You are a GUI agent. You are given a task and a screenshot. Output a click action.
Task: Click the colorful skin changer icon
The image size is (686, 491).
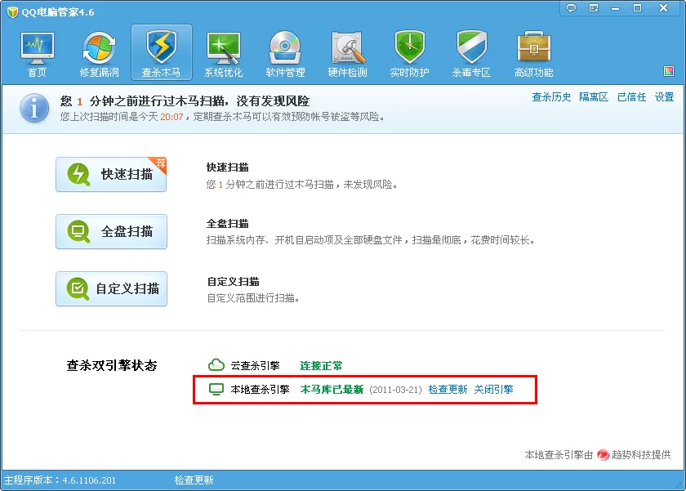[x=669, y=71]
